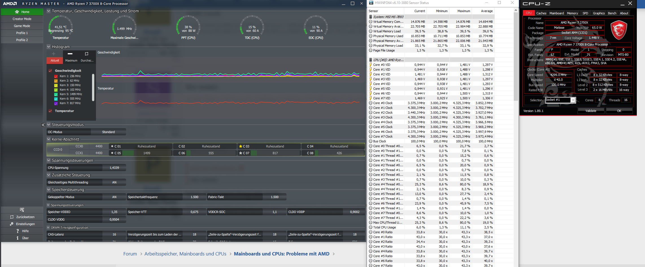
Task: Uncheck the Temperatur histogram checkbox
Action: [50, 111]
